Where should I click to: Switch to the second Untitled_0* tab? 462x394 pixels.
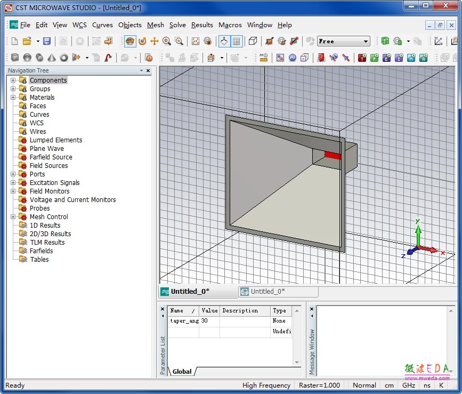point(279,292)
